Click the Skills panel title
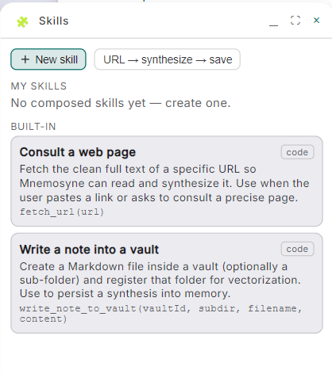Image resolution: width=332 pixels, height=374 pixels. pos(54,21)
